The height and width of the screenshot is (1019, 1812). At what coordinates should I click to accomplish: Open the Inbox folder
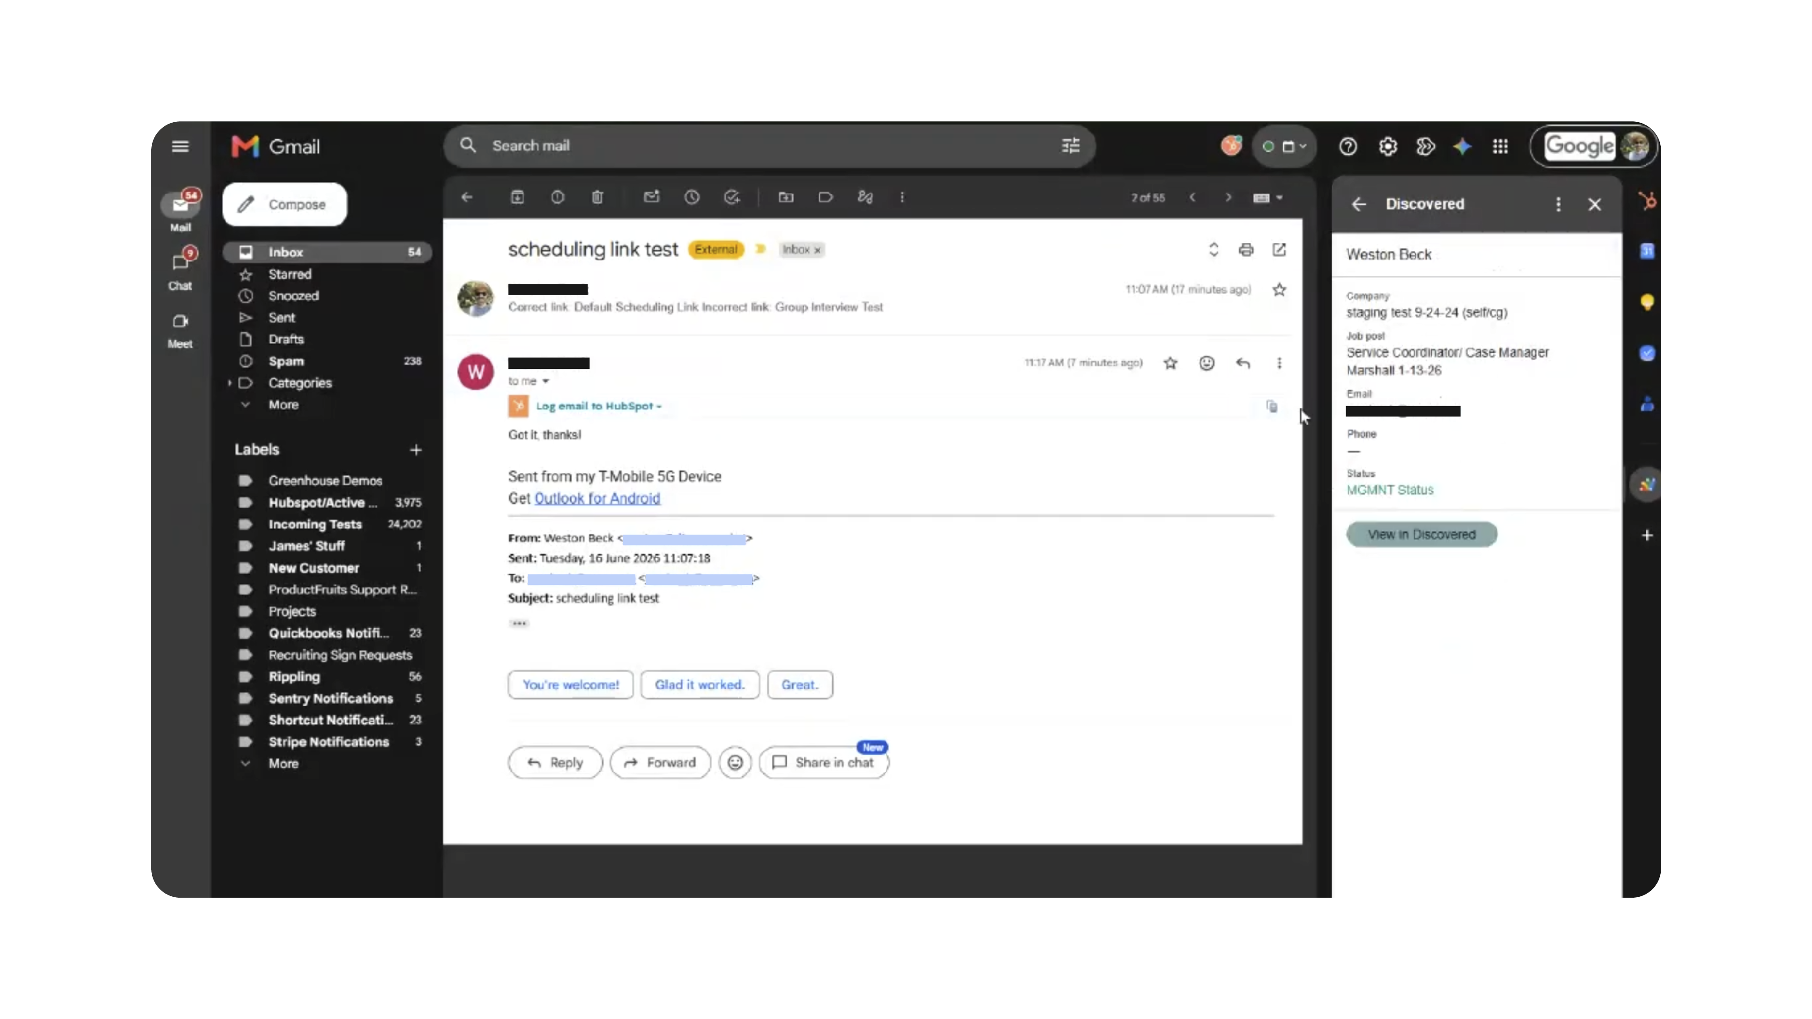[x=327, y=252]
